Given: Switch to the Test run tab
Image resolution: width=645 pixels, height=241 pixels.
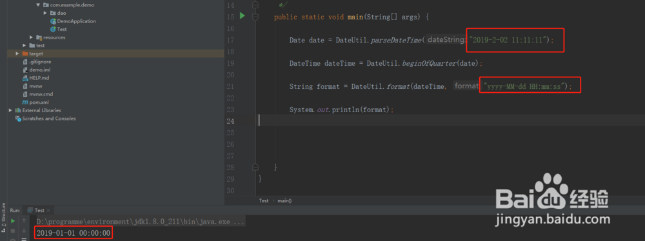Looking at the screenshot, I should click(x=39, y=210).
